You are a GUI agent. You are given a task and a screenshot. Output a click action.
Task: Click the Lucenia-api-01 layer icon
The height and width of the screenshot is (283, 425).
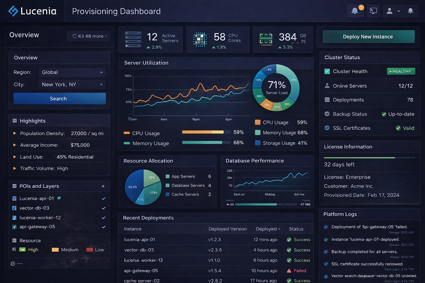(14, 198)
